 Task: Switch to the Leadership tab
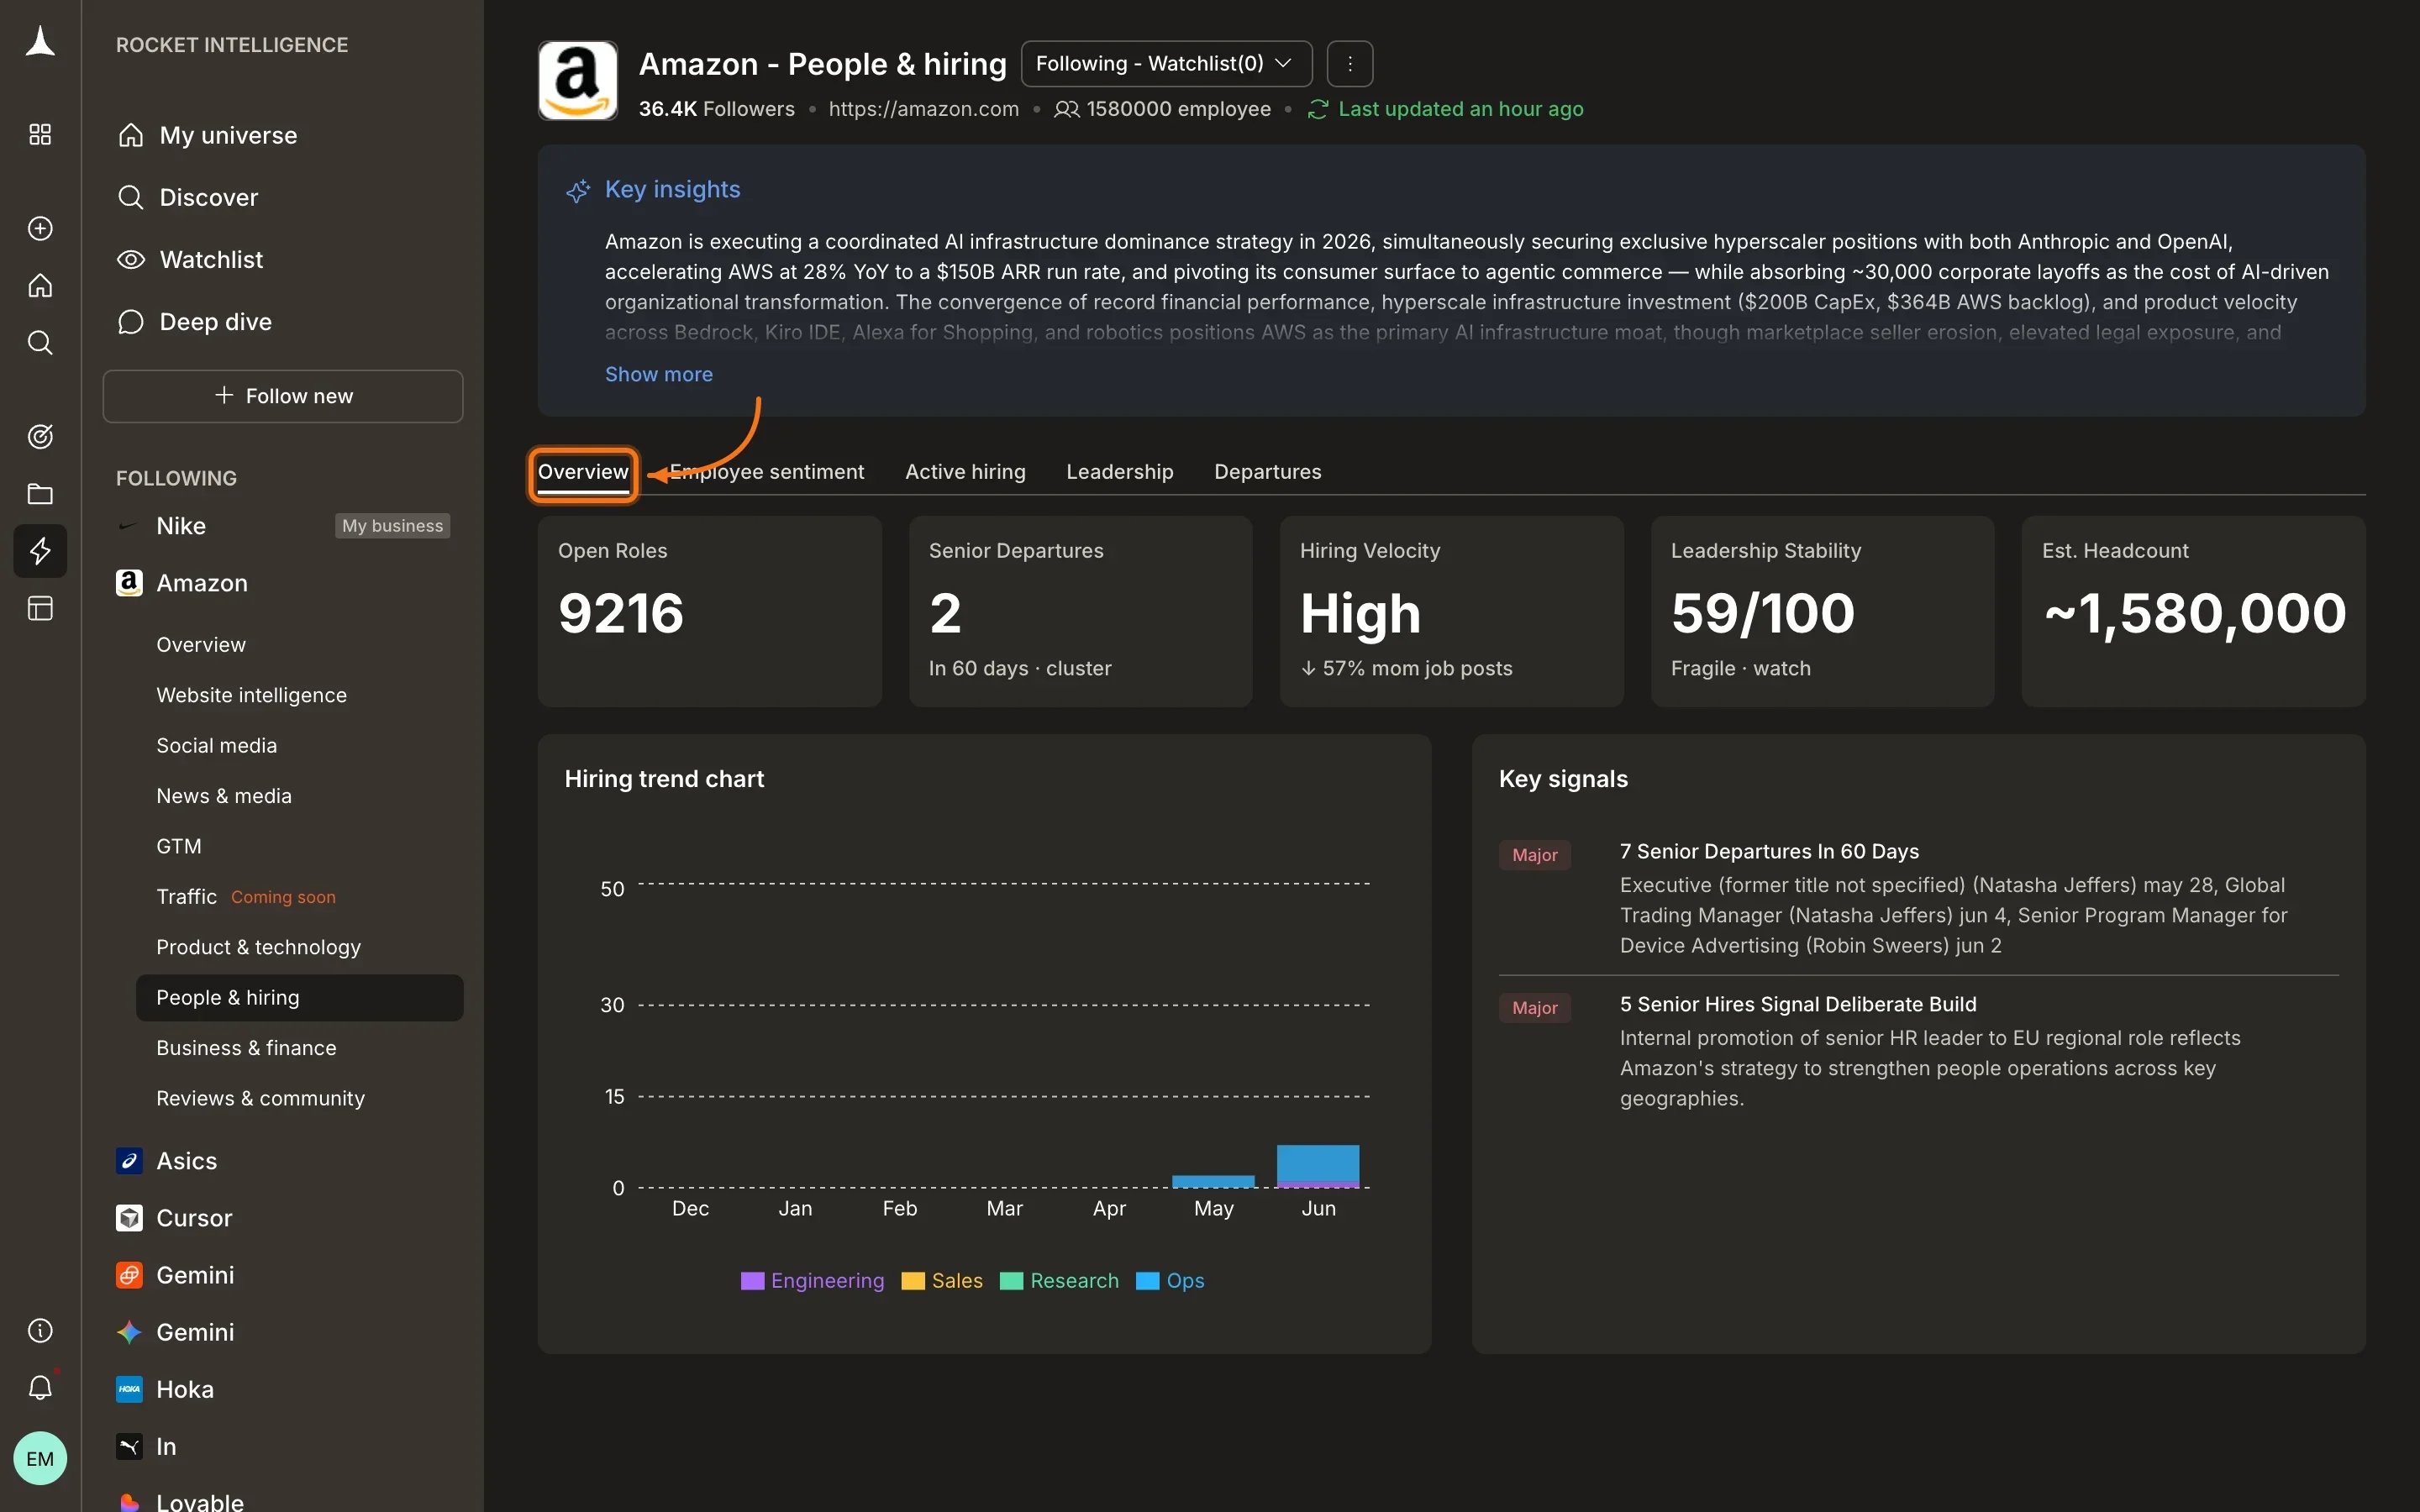click(x=1119, y=472)
